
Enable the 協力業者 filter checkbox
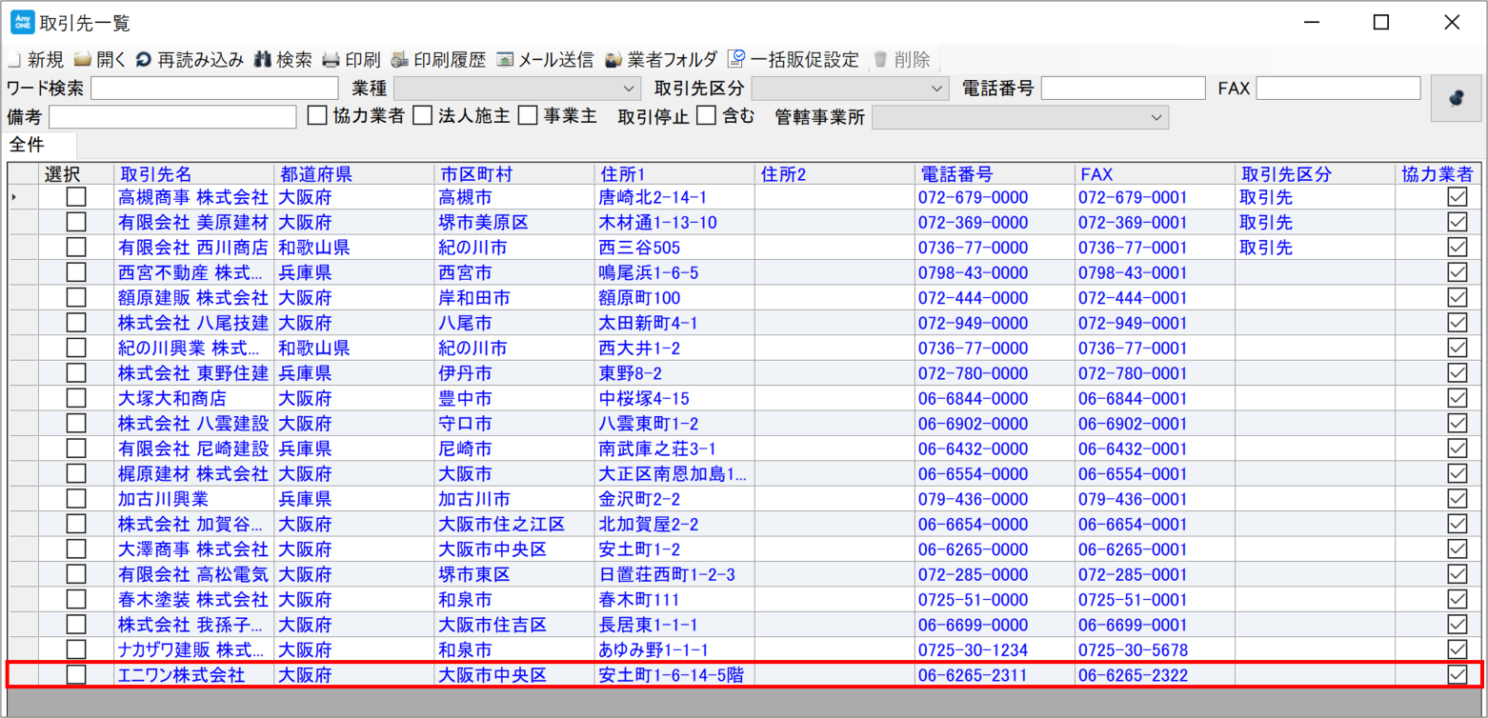click(317, 116)
